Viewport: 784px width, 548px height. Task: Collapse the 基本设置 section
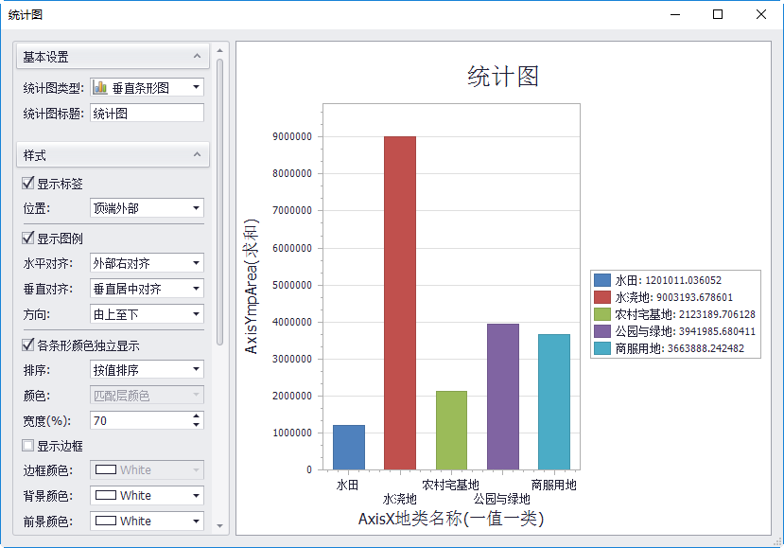[x=197, y=57]
